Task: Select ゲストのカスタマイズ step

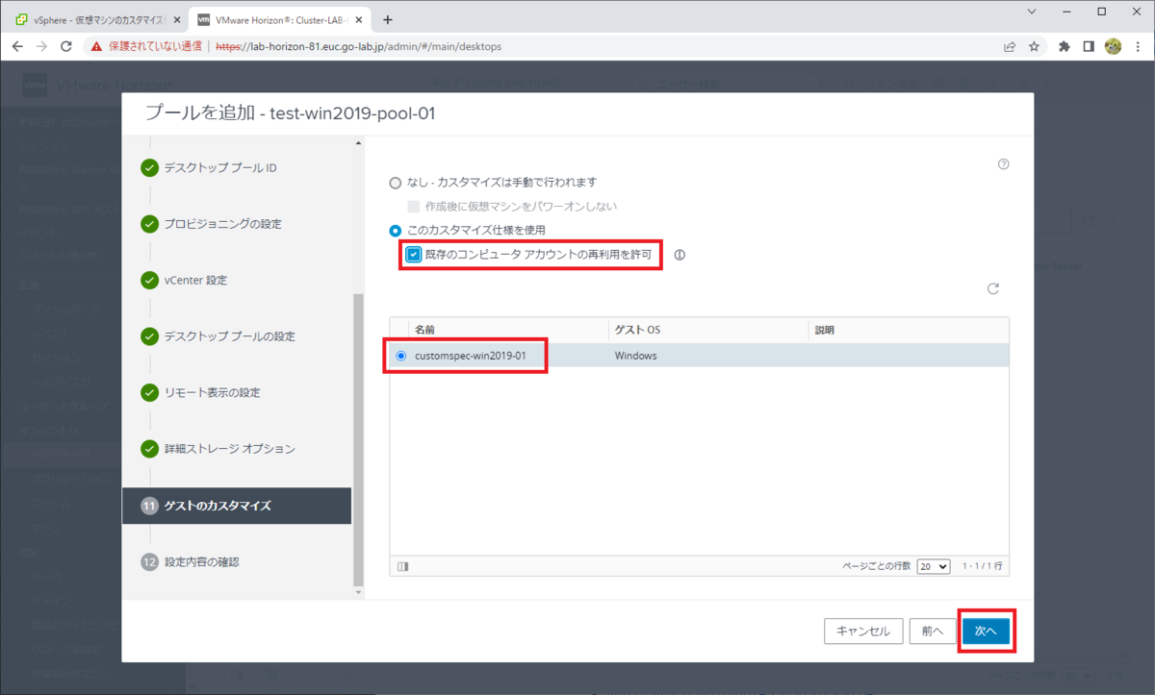Action: [x=237, y=505]
